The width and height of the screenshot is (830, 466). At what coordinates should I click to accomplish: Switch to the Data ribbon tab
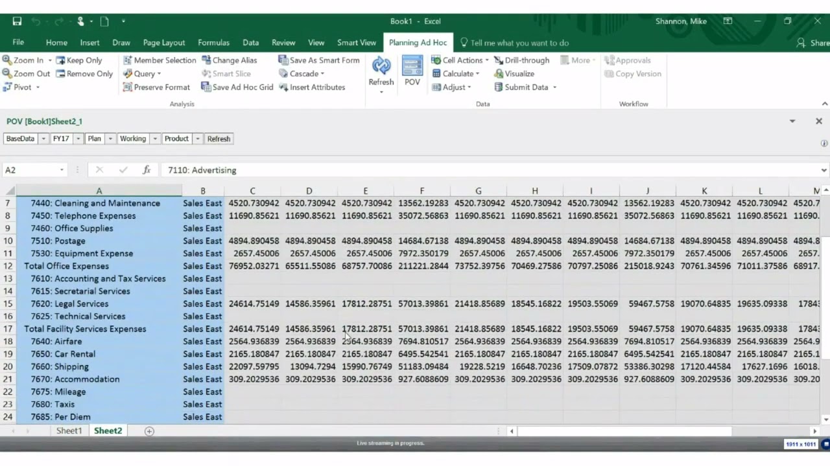251,43
